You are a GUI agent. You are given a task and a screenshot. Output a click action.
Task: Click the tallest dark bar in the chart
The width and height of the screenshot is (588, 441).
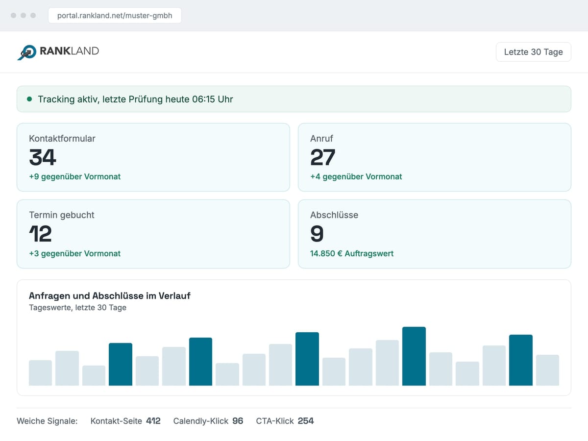pos(414,356)
